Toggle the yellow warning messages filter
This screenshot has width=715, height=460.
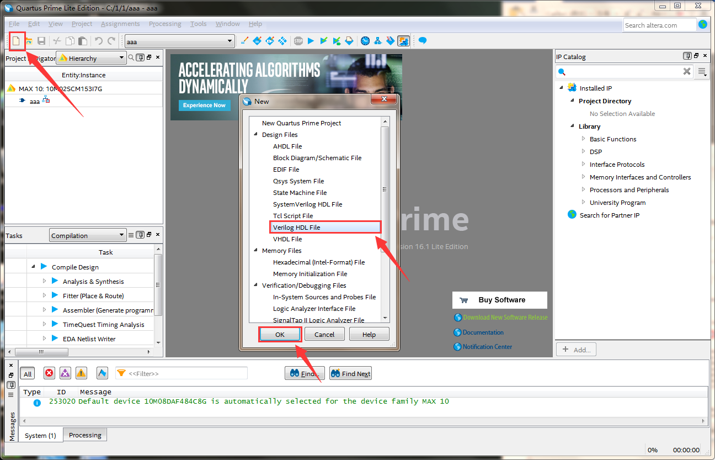tap(81, 373)
